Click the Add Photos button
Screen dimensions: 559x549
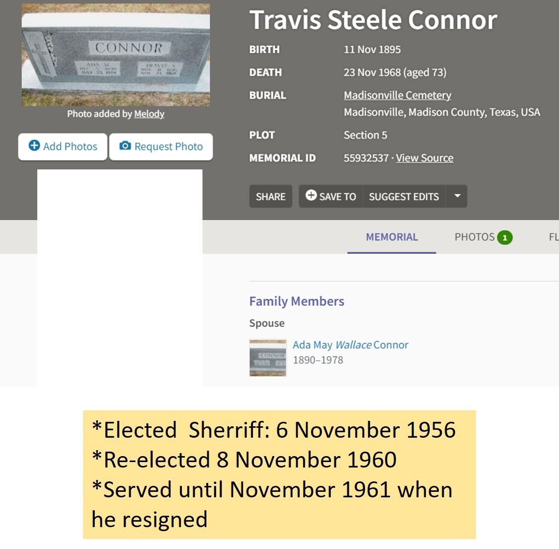(63, 147)
